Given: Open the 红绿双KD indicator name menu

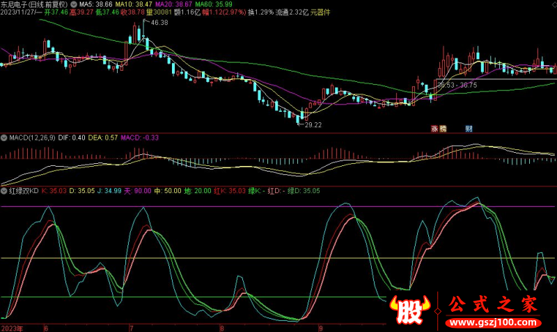Looking at the screenshot, I should coord(25,190).
